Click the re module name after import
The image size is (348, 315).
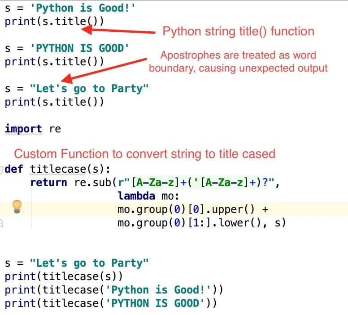click(x=55, y=129)
